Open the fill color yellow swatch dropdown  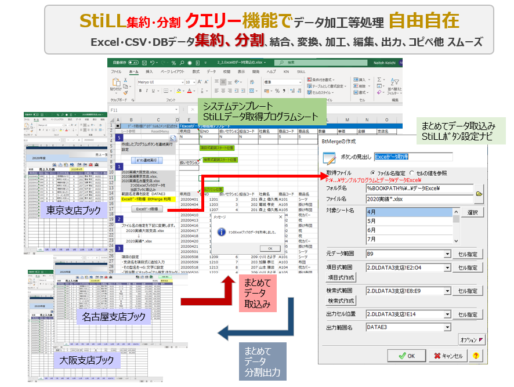(x=183, y=91)
